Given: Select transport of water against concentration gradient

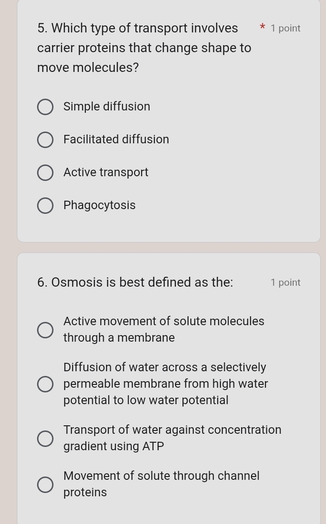Looking at the screenshot, I should pos(45,438).
